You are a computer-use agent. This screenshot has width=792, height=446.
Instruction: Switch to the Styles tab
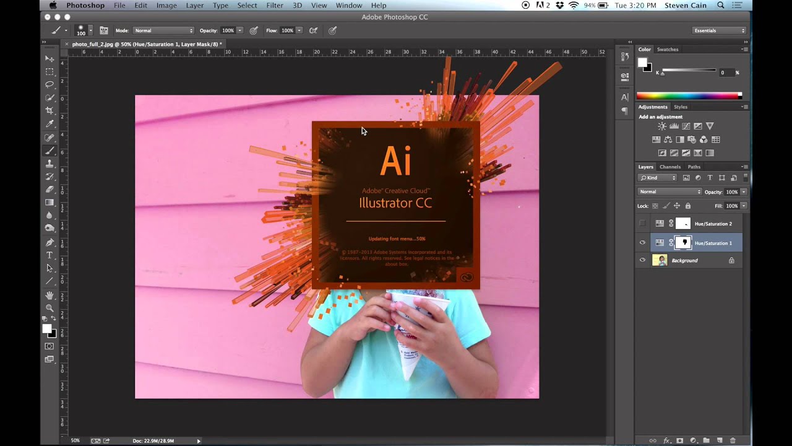pyautogui.click(x=681, y=107)
